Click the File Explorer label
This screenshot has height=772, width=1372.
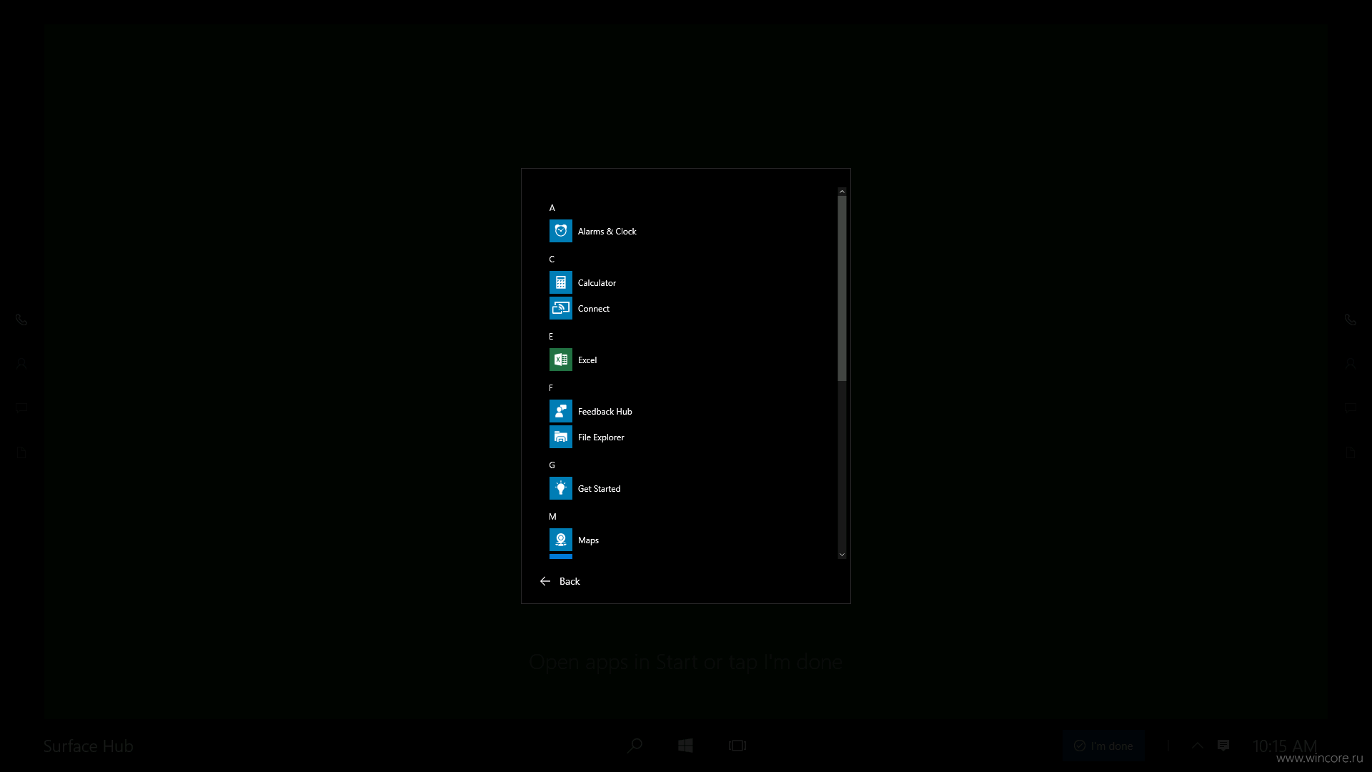[x=601, y=437]
